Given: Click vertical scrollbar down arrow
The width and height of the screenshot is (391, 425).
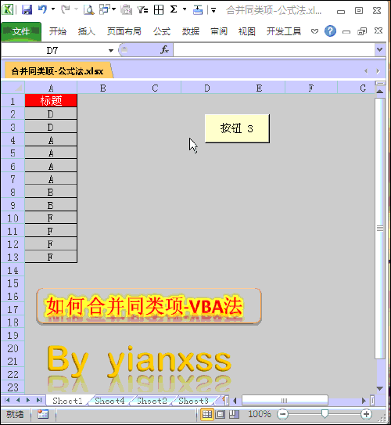Looking at the screenshot, I should [x=380, y=389].
